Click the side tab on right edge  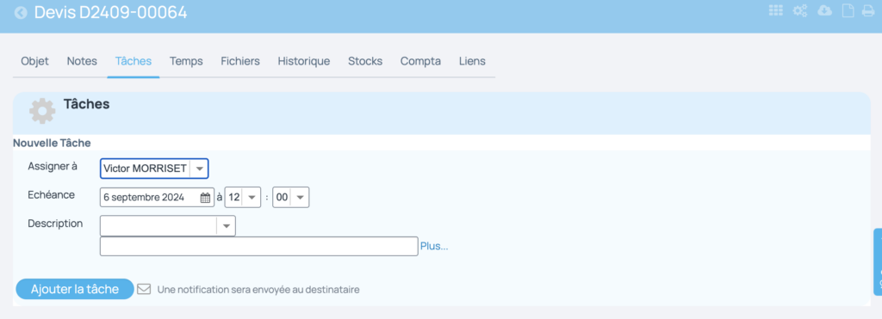[x=878, y=261]
